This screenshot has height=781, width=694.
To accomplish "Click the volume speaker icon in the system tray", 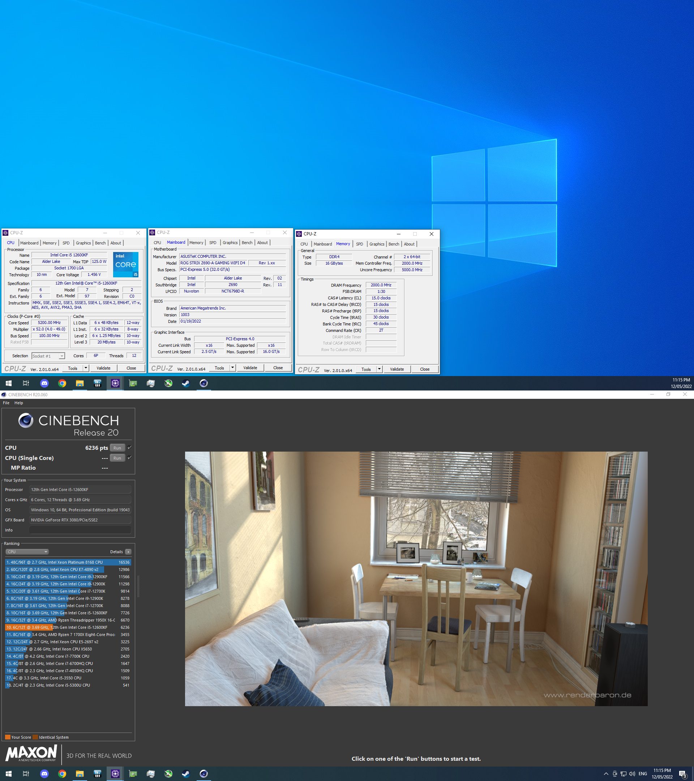I will (632, 774).
